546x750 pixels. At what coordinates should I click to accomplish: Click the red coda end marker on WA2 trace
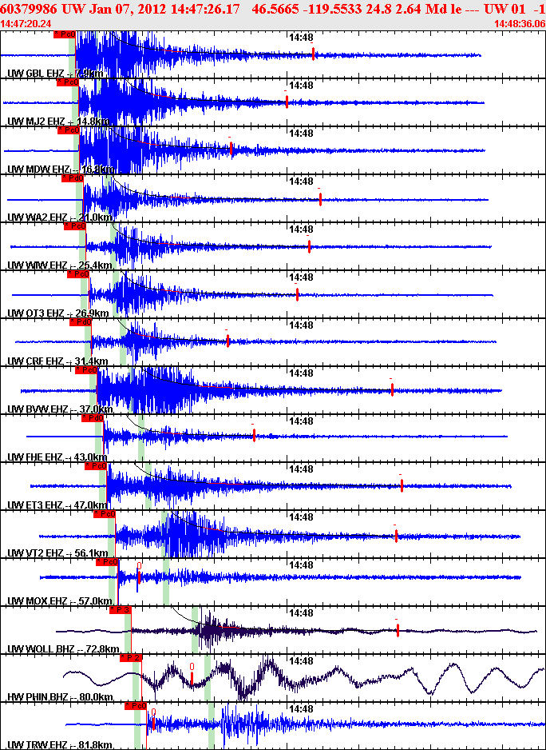coord(320,199)
